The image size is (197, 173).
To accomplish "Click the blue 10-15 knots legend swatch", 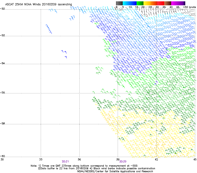I will [x=133, y=3].
